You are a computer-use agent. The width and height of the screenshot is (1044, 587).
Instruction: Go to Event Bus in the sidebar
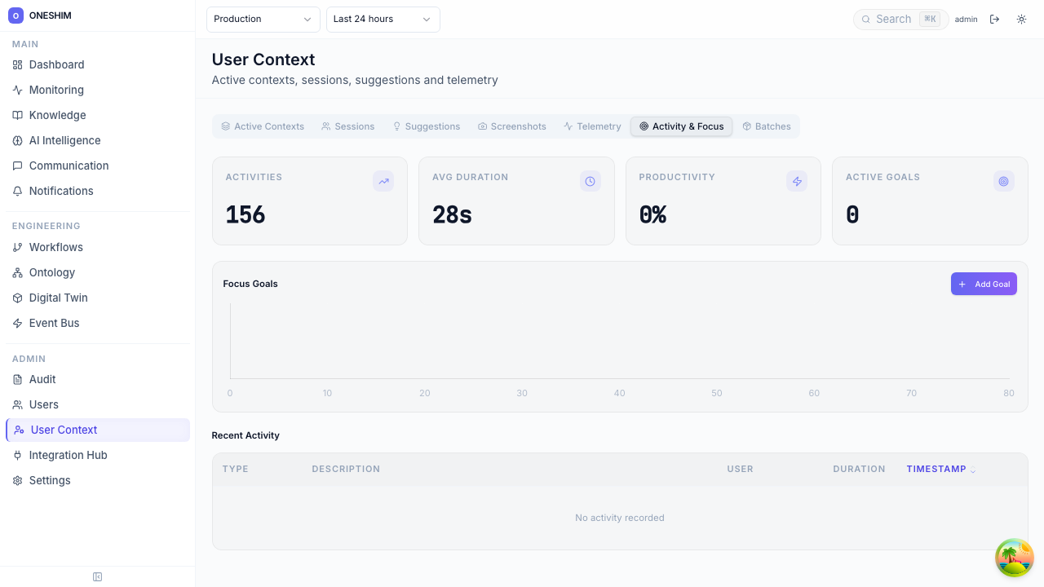[x=54, y=323]
